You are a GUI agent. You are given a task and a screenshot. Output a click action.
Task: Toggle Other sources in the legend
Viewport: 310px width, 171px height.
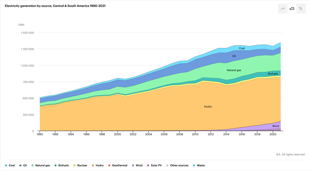(x=177, y=165)
